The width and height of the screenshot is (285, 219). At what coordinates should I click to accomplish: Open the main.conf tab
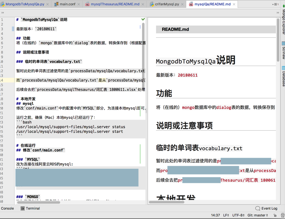[x=67, y=4]
